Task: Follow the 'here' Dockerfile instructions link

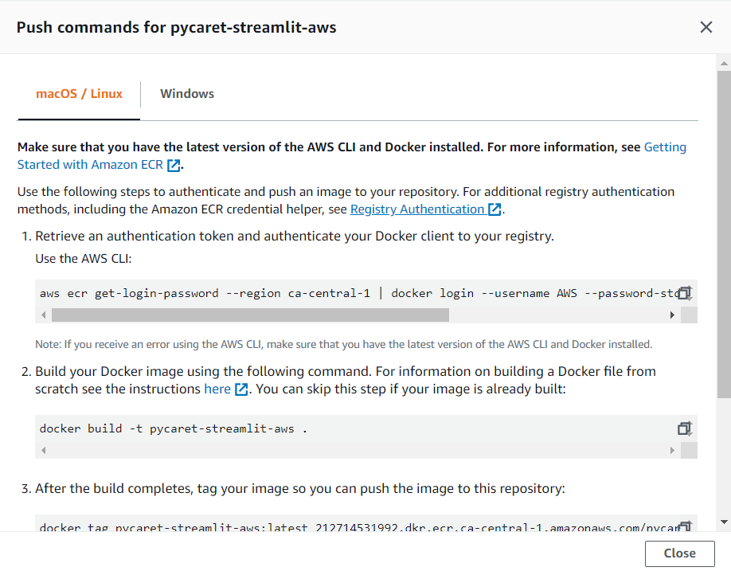Action: coord(217,389)
